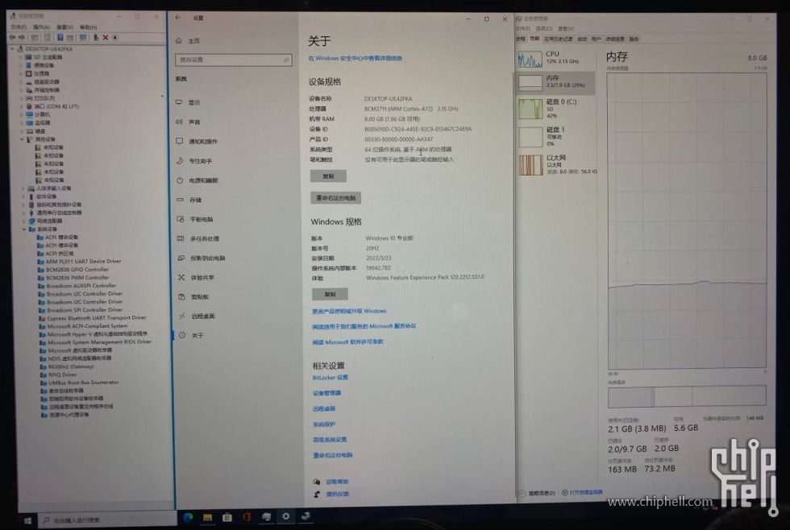Open 帮助(H) menu in Device Manager
790x530 pixels.
click(x=88, y=27)
